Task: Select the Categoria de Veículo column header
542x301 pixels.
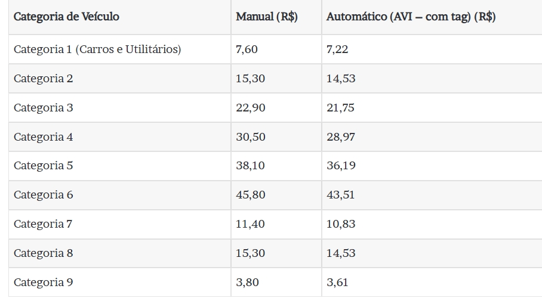Action: click(x=119, y=17)
